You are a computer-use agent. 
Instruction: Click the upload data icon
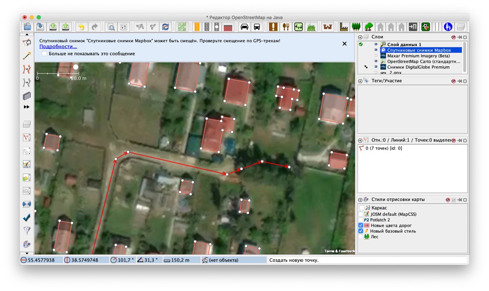point(66,27)
